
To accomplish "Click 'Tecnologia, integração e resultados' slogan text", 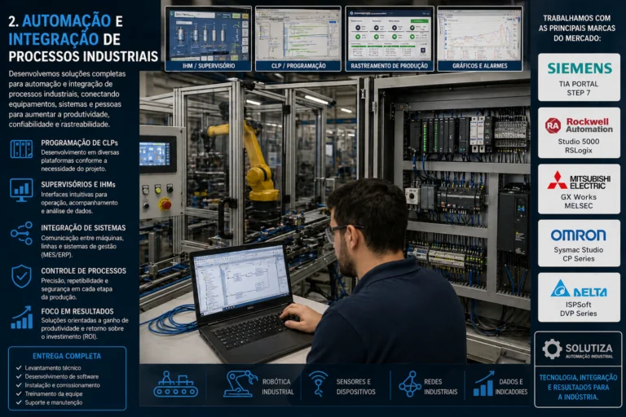I will (x=578, y=387).
